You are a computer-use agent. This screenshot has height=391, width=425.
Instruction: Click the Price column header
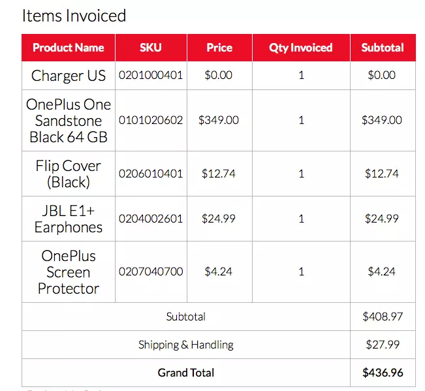coord(219,48)
